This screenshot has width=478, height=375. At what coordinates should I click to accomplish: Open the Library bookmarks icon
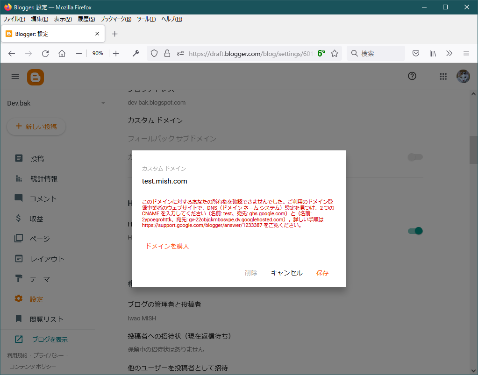(x=433, y=54)
